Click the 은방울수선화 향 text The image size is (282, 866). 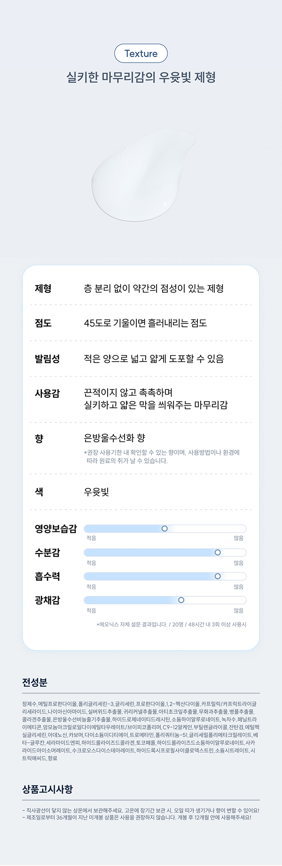114,438
